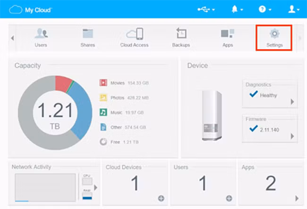307x209 pixels.
Task: Open the help question mark icon
Action: pyautogui.click(x=262, y=9)
